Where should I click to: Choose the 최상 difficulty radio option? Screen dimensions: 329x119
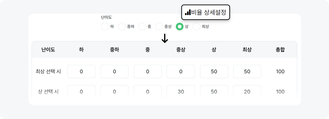click(196, 27)
